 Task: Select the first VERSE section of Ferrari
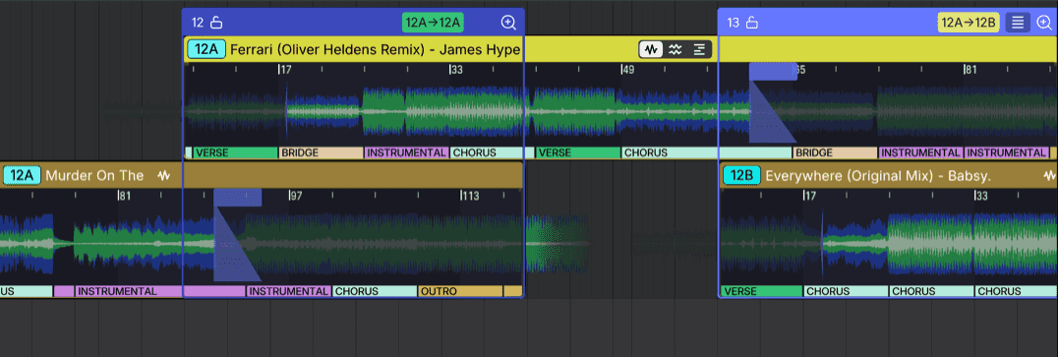(235, 152)
